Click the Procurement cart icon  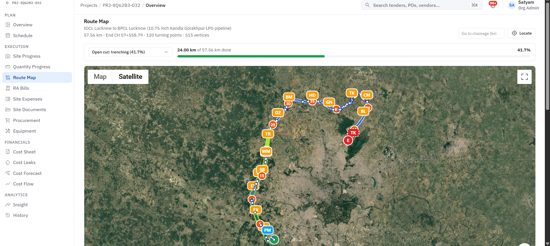(x=8, y=121)
